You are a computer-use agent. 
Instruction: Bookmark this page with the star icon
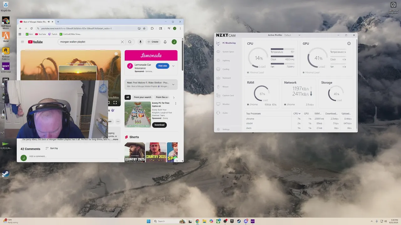coord(144,28)
